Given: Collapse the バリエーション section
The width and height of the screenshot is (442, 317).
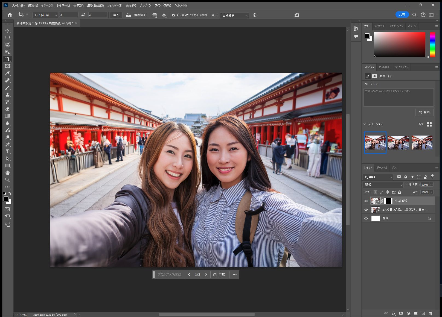Looking at the screenshot, I should [x=365, y=124].
